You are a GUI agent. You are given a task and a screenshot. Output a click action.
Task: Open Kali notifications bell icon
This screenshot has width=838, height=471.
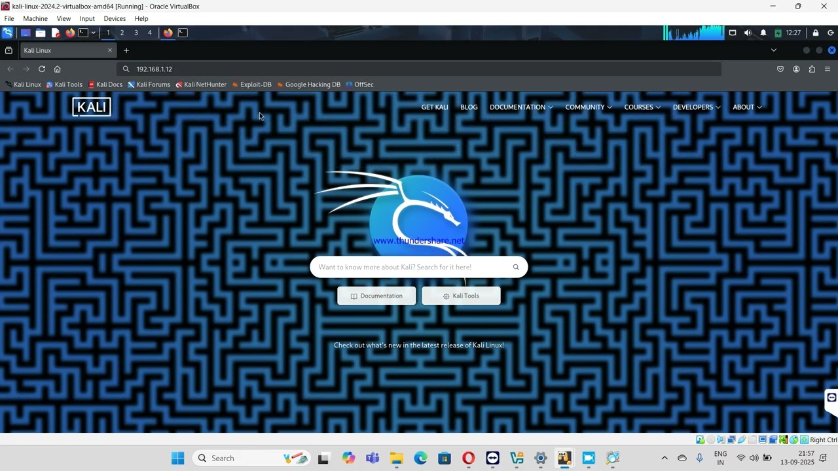pos(763,33)
